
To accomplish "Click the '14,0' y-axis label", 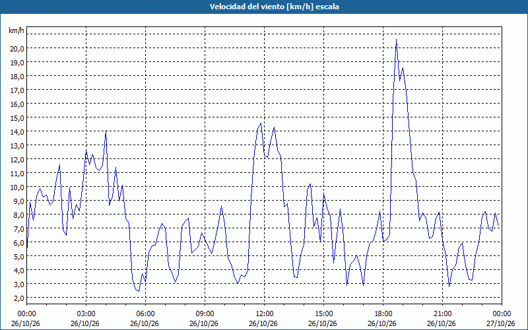I will pos(17,131).
